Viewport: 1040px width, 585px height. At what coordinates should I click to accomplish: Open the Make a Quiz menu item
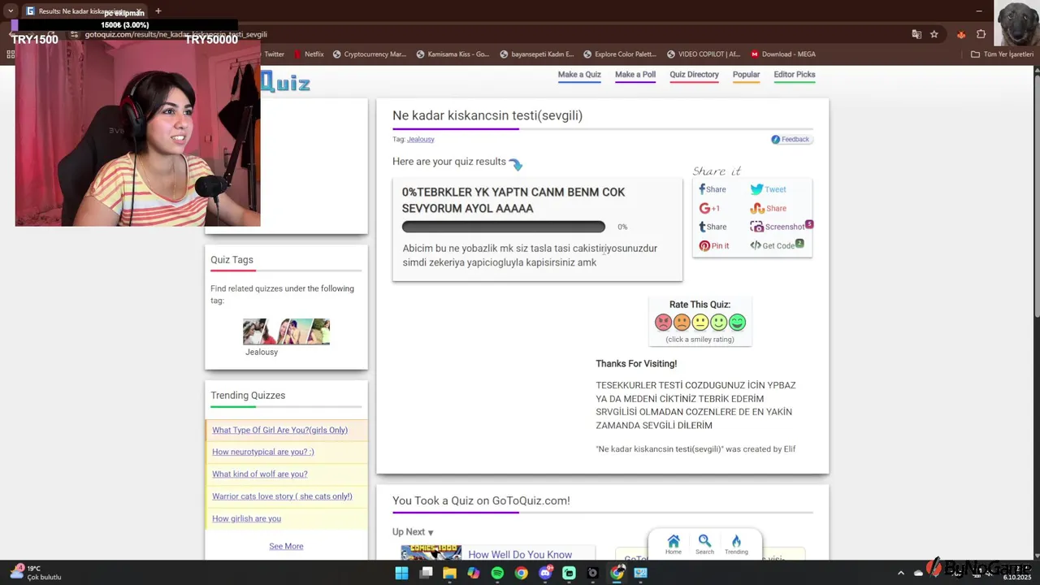(x=579, y=75)
